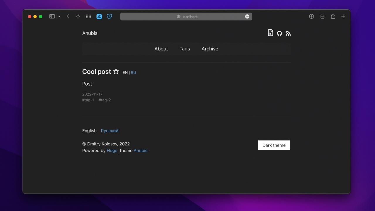Click the print icon in toolbar
This screenshot has height=211, width=375.
[x=322, y=16]
